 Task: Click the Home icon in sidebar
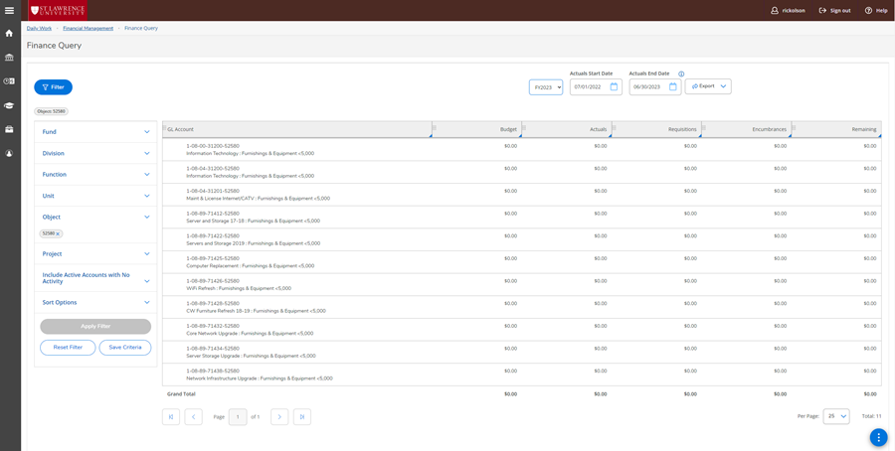point(10,33)
